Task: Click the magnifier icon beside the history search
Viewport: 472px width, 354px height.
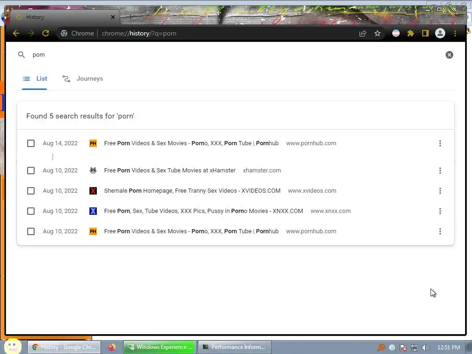Action: (21, 55)
